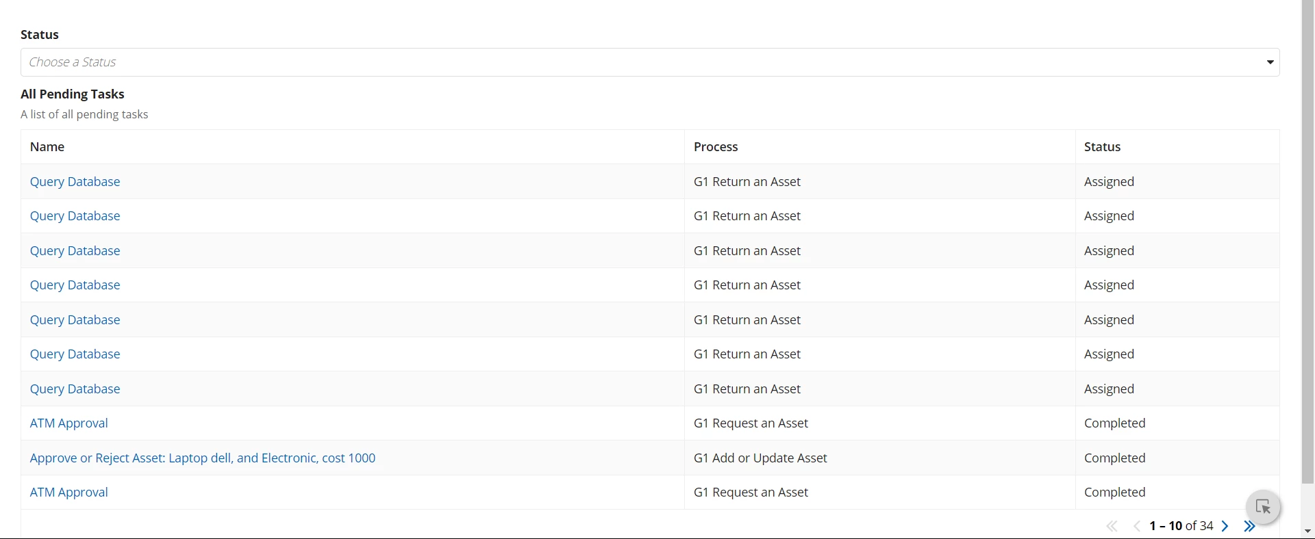
Task: Click the 1 - 10 of 34 pagination label
Action: (x=1181, y=526)
